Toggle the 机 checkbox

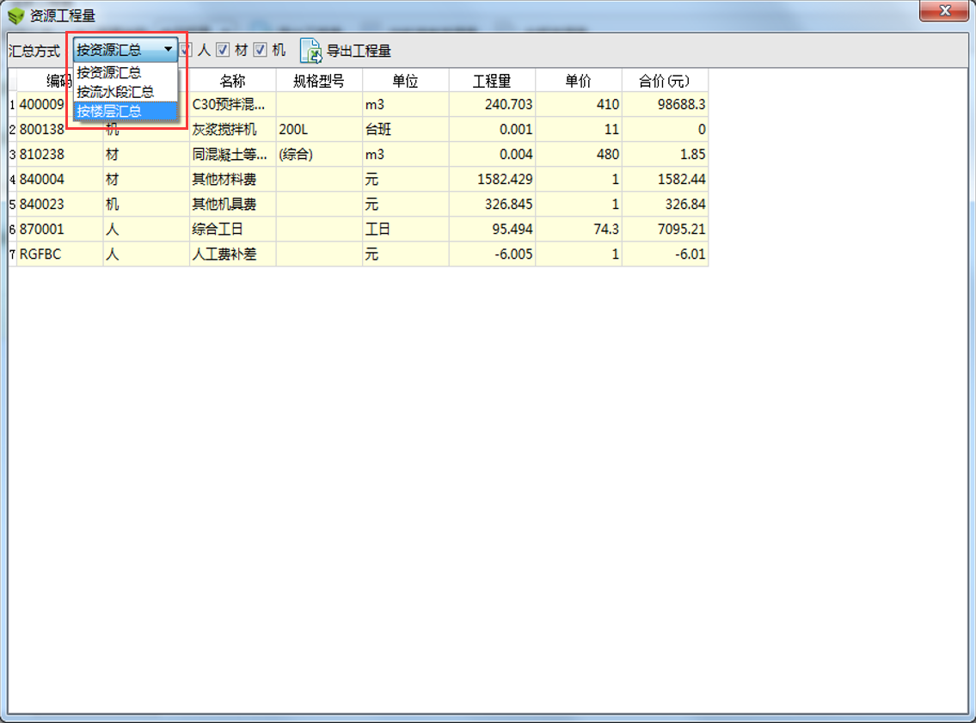(x=261, y=50)
